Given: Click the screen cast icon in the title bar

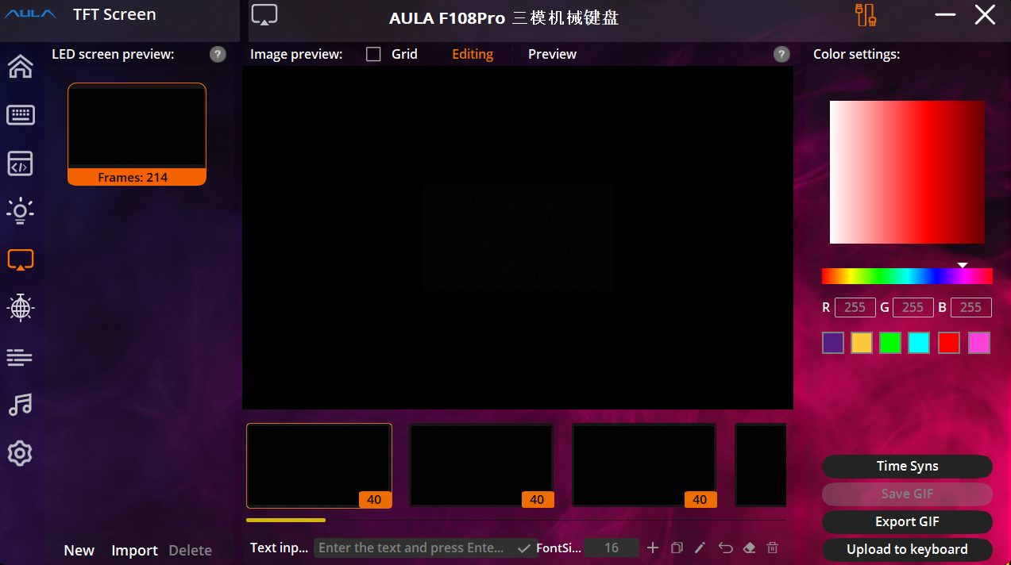Looking at the screenshot, I should pos(264,16).
